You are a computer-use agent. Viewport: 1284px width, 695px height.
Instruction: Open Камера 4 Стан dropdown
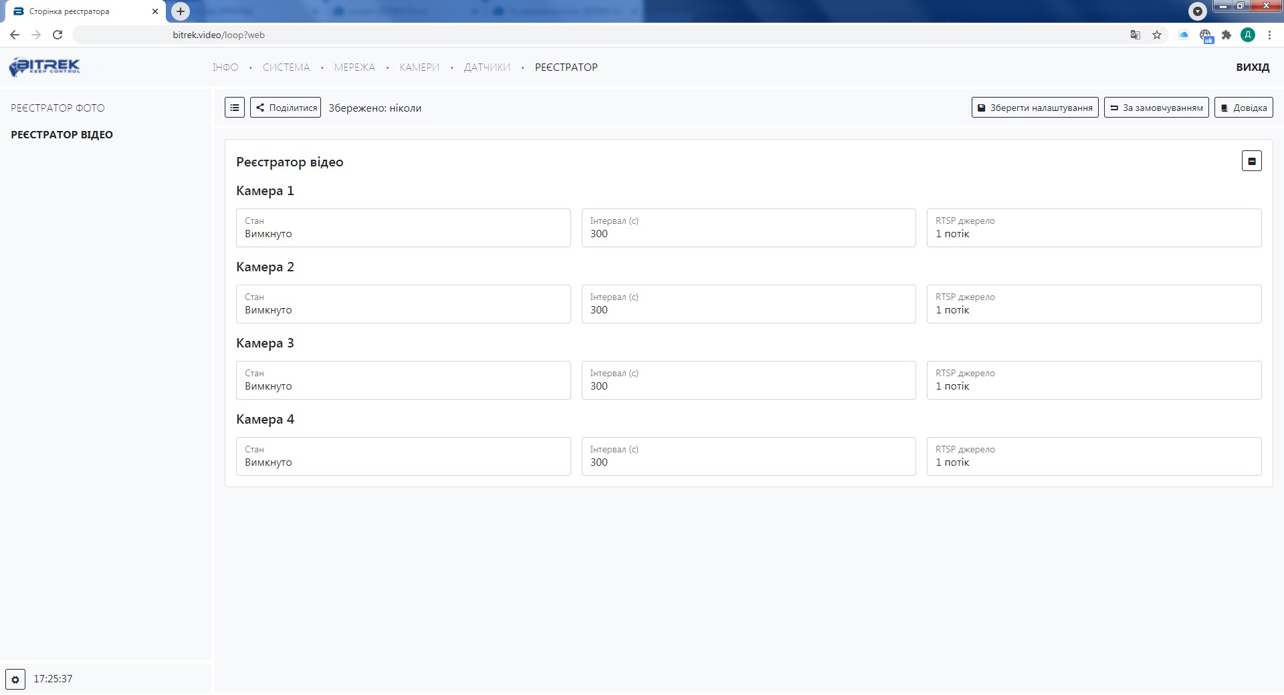pyautogui.click(x=403, y=456)
